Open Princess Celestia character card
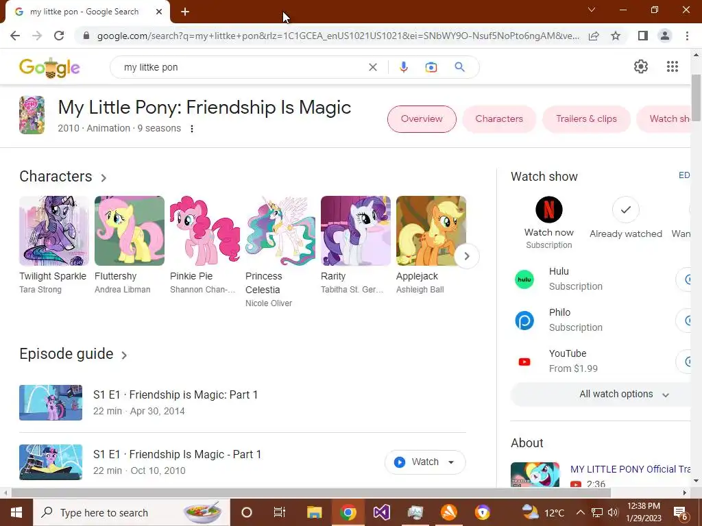 pyautogui.click(x=280, y=252)
